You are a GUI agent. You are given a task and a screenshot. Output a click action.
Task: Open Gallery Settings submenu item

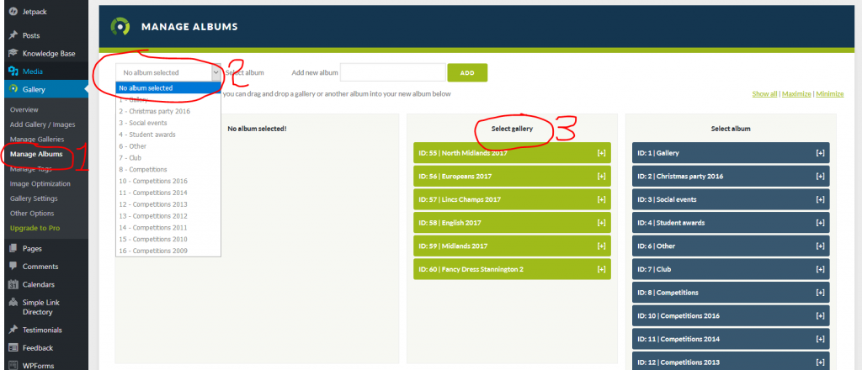(34, 198)
